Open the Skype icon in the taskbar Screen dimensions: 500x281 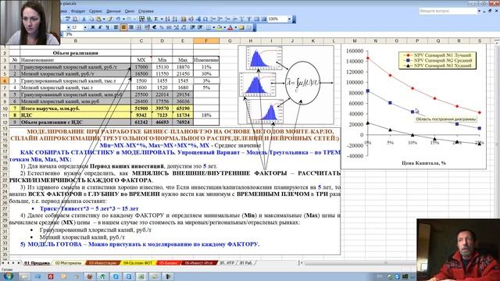click(x=116, y=276)
